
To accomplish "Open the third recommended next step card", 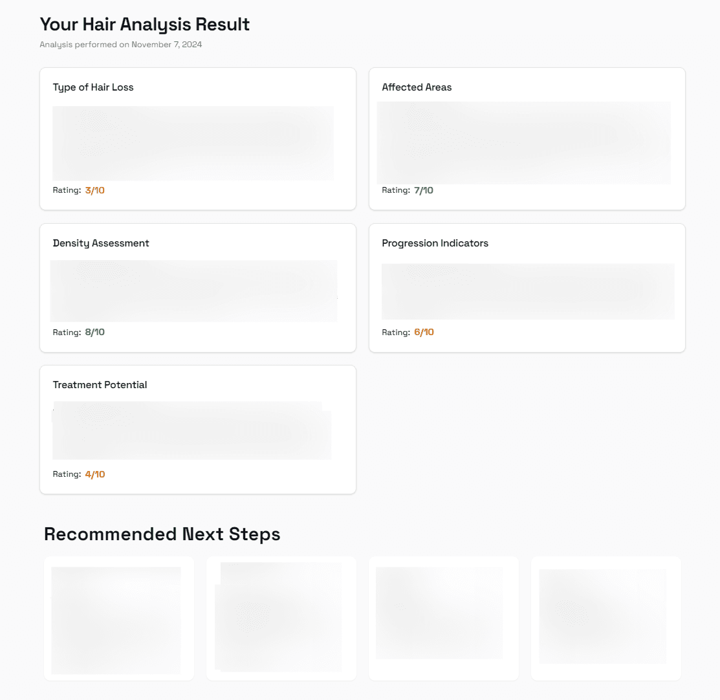I will coord(444,618).
